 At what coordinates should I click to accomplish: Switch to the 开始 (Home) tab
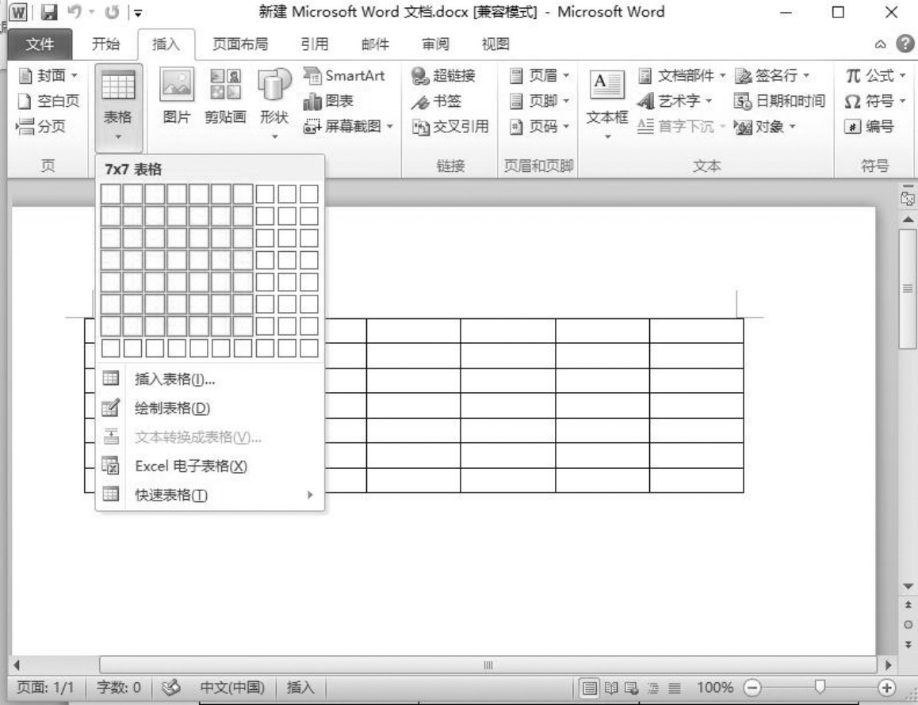pos(105,44)
